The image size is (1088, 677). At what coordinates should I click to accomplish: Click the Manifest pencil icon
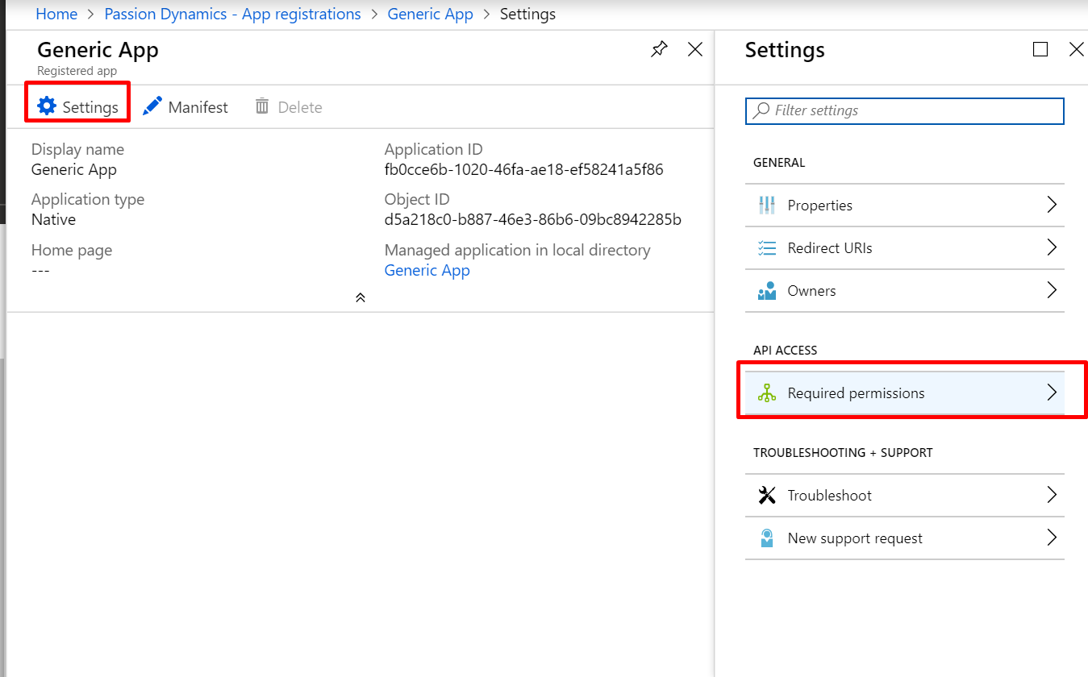point(152,106)
